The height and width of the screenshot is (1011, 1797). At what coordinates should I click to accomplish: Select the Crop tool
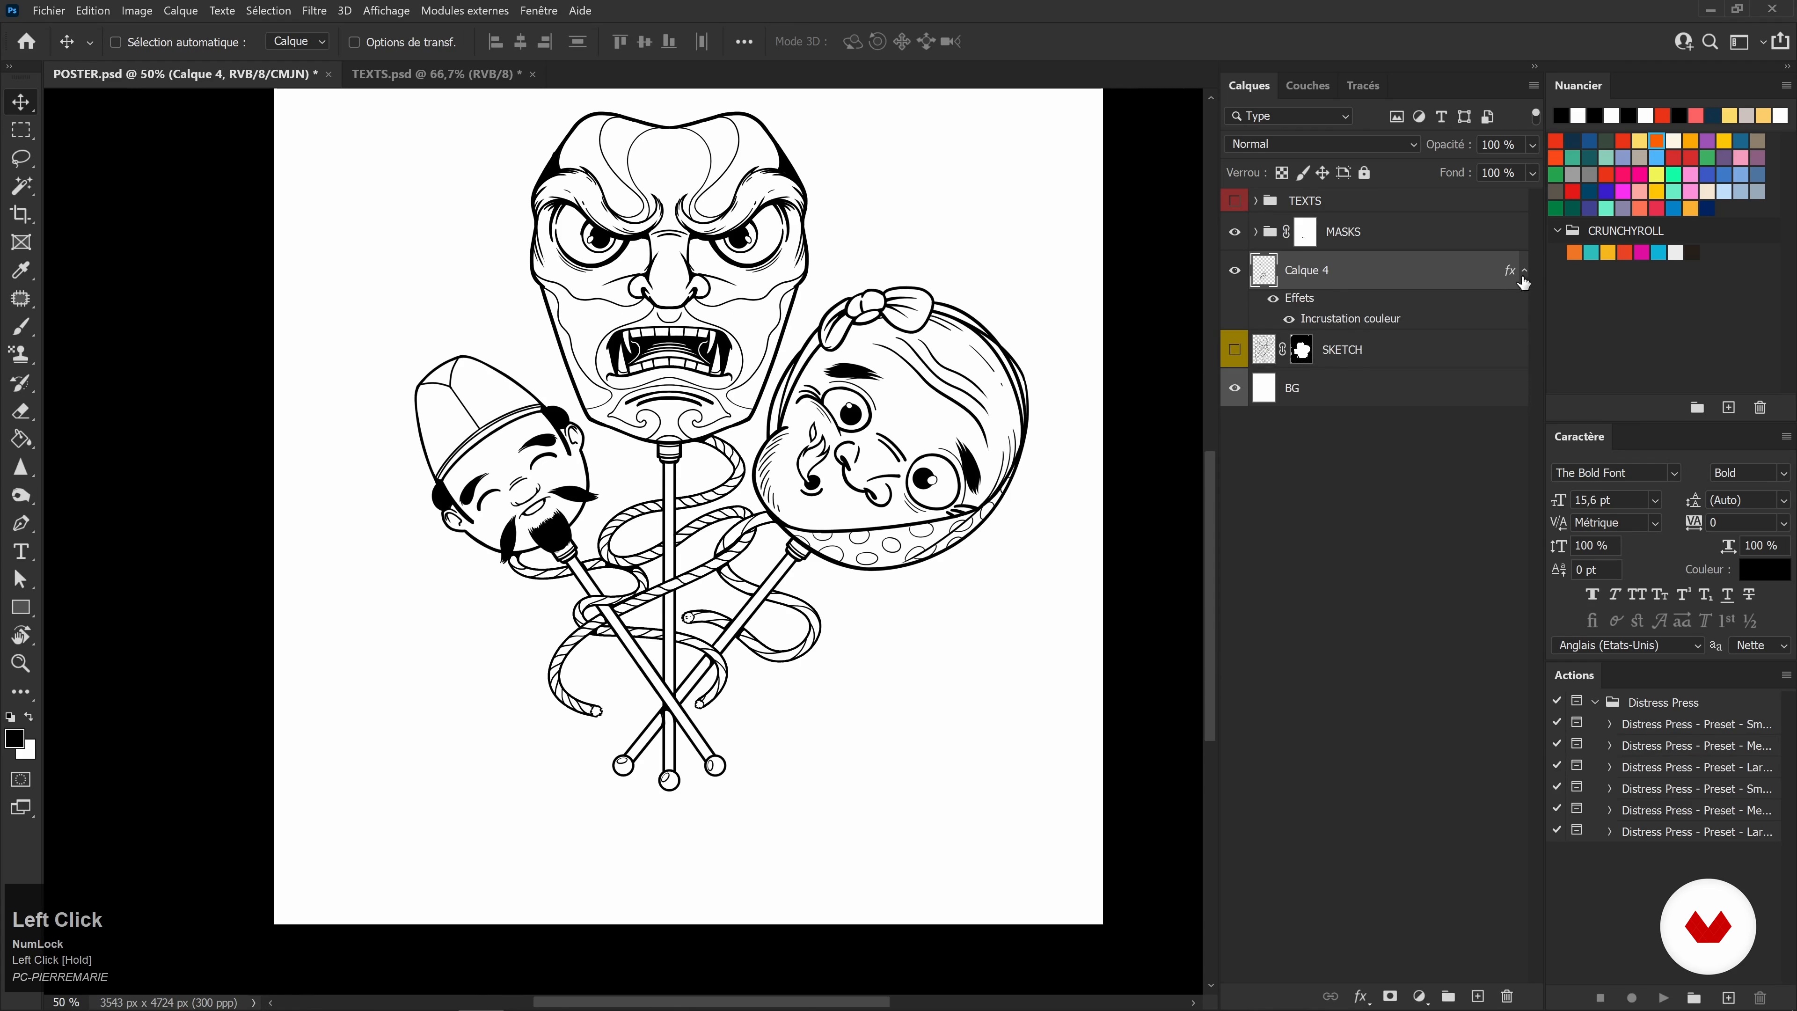(x=21, y=214)
